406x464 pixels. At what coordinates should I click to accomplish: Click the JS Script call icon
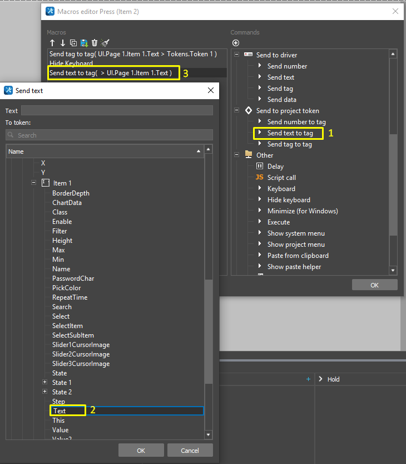click(x=259, y=177)
